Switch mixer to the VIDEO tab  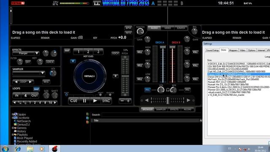tap(167, 28)
